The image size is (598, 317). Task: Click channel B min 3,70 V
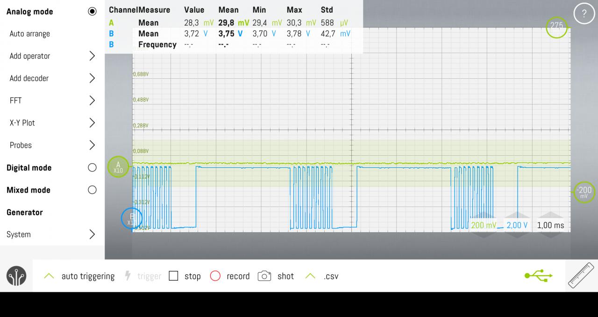click(264, 34)
